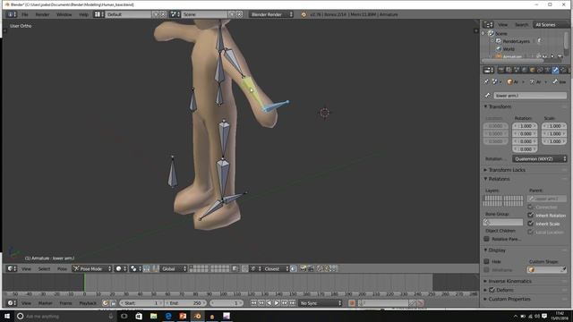Click the screen layout browse icon
573x322 pixels.
pos(98,14)
